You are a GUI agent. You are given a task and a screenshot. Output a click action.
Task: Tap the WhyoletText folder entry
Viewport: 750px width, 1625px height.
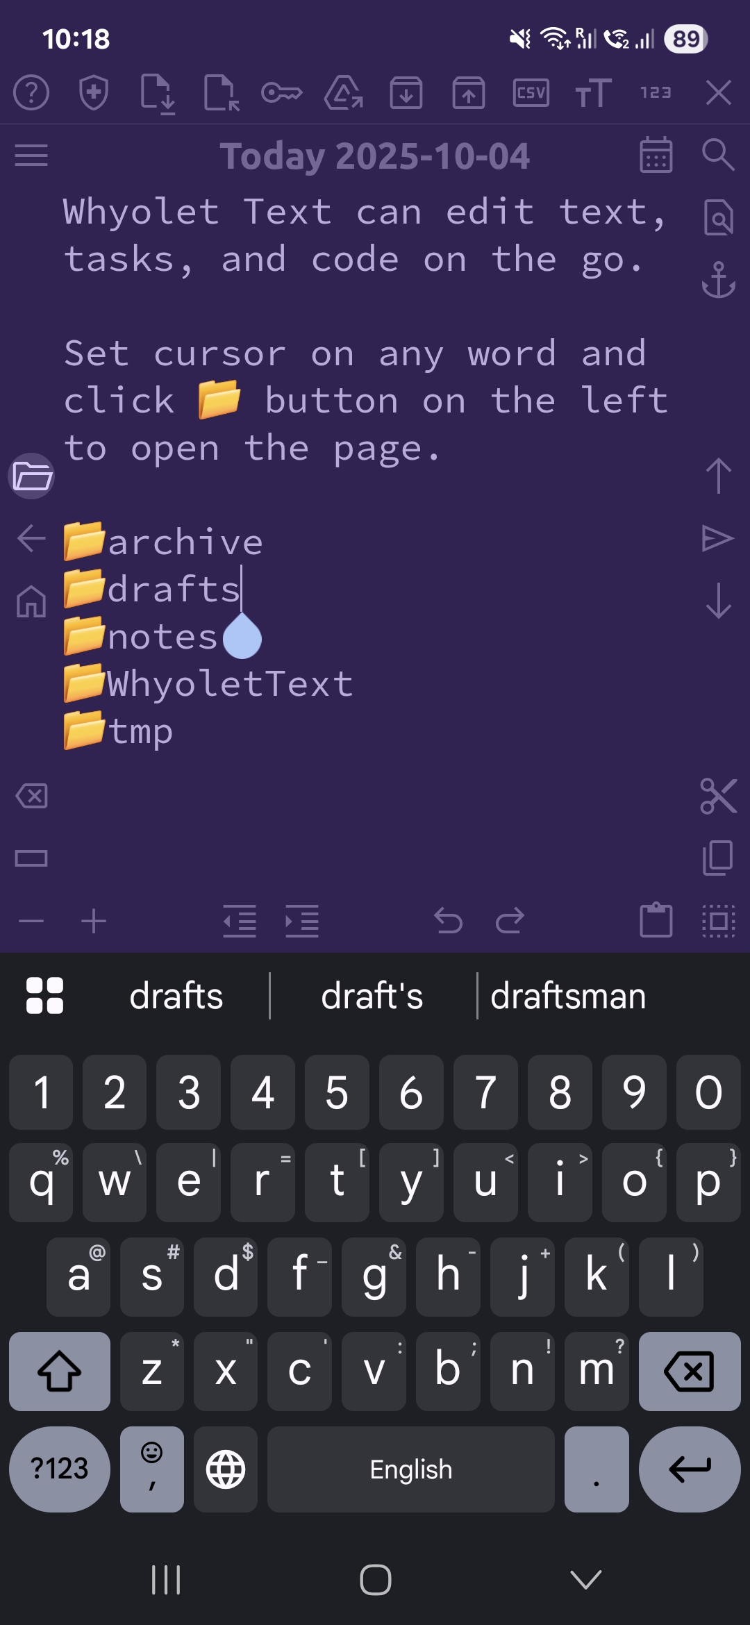click(x=229, y=684)
